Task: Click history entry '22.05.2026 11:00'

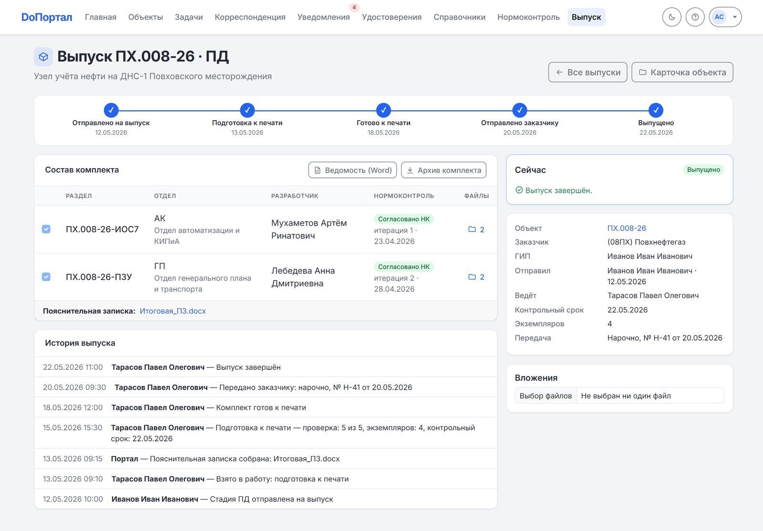Action: tap(266, 367)
